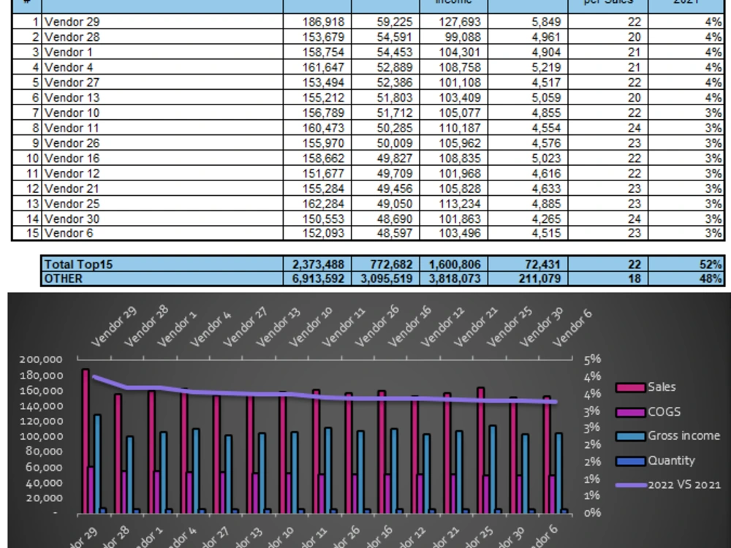Select the Vendor 29 name cell in table
The image size is (731, 548).
[162, 22]
